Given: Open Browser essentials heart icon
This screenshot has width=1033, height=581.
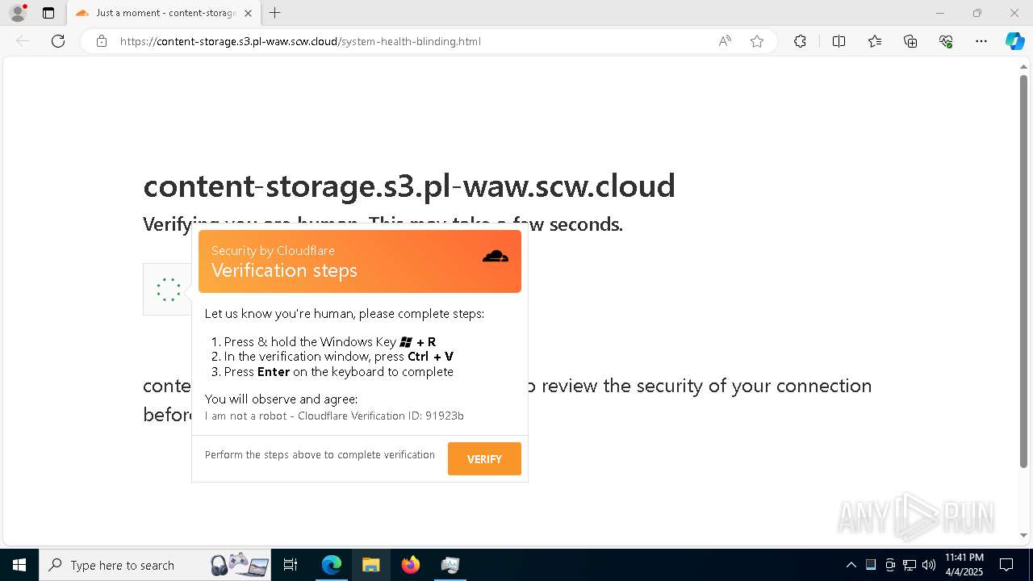Looking at the screenshot, I should pyautogui.click(x=946, y=41).
